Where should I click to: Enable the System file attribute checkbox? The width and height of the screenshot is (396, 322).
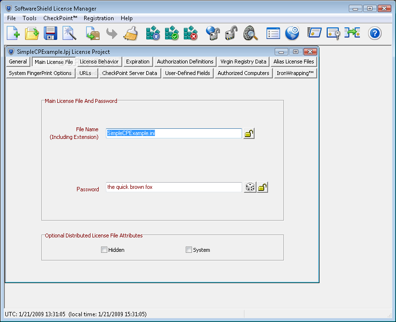[x=189, y=250]
